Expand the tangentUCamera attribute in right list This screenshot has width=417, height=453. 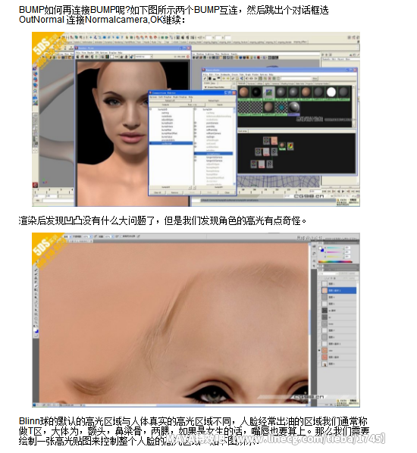pyautogui.click(x=195, y=157)
